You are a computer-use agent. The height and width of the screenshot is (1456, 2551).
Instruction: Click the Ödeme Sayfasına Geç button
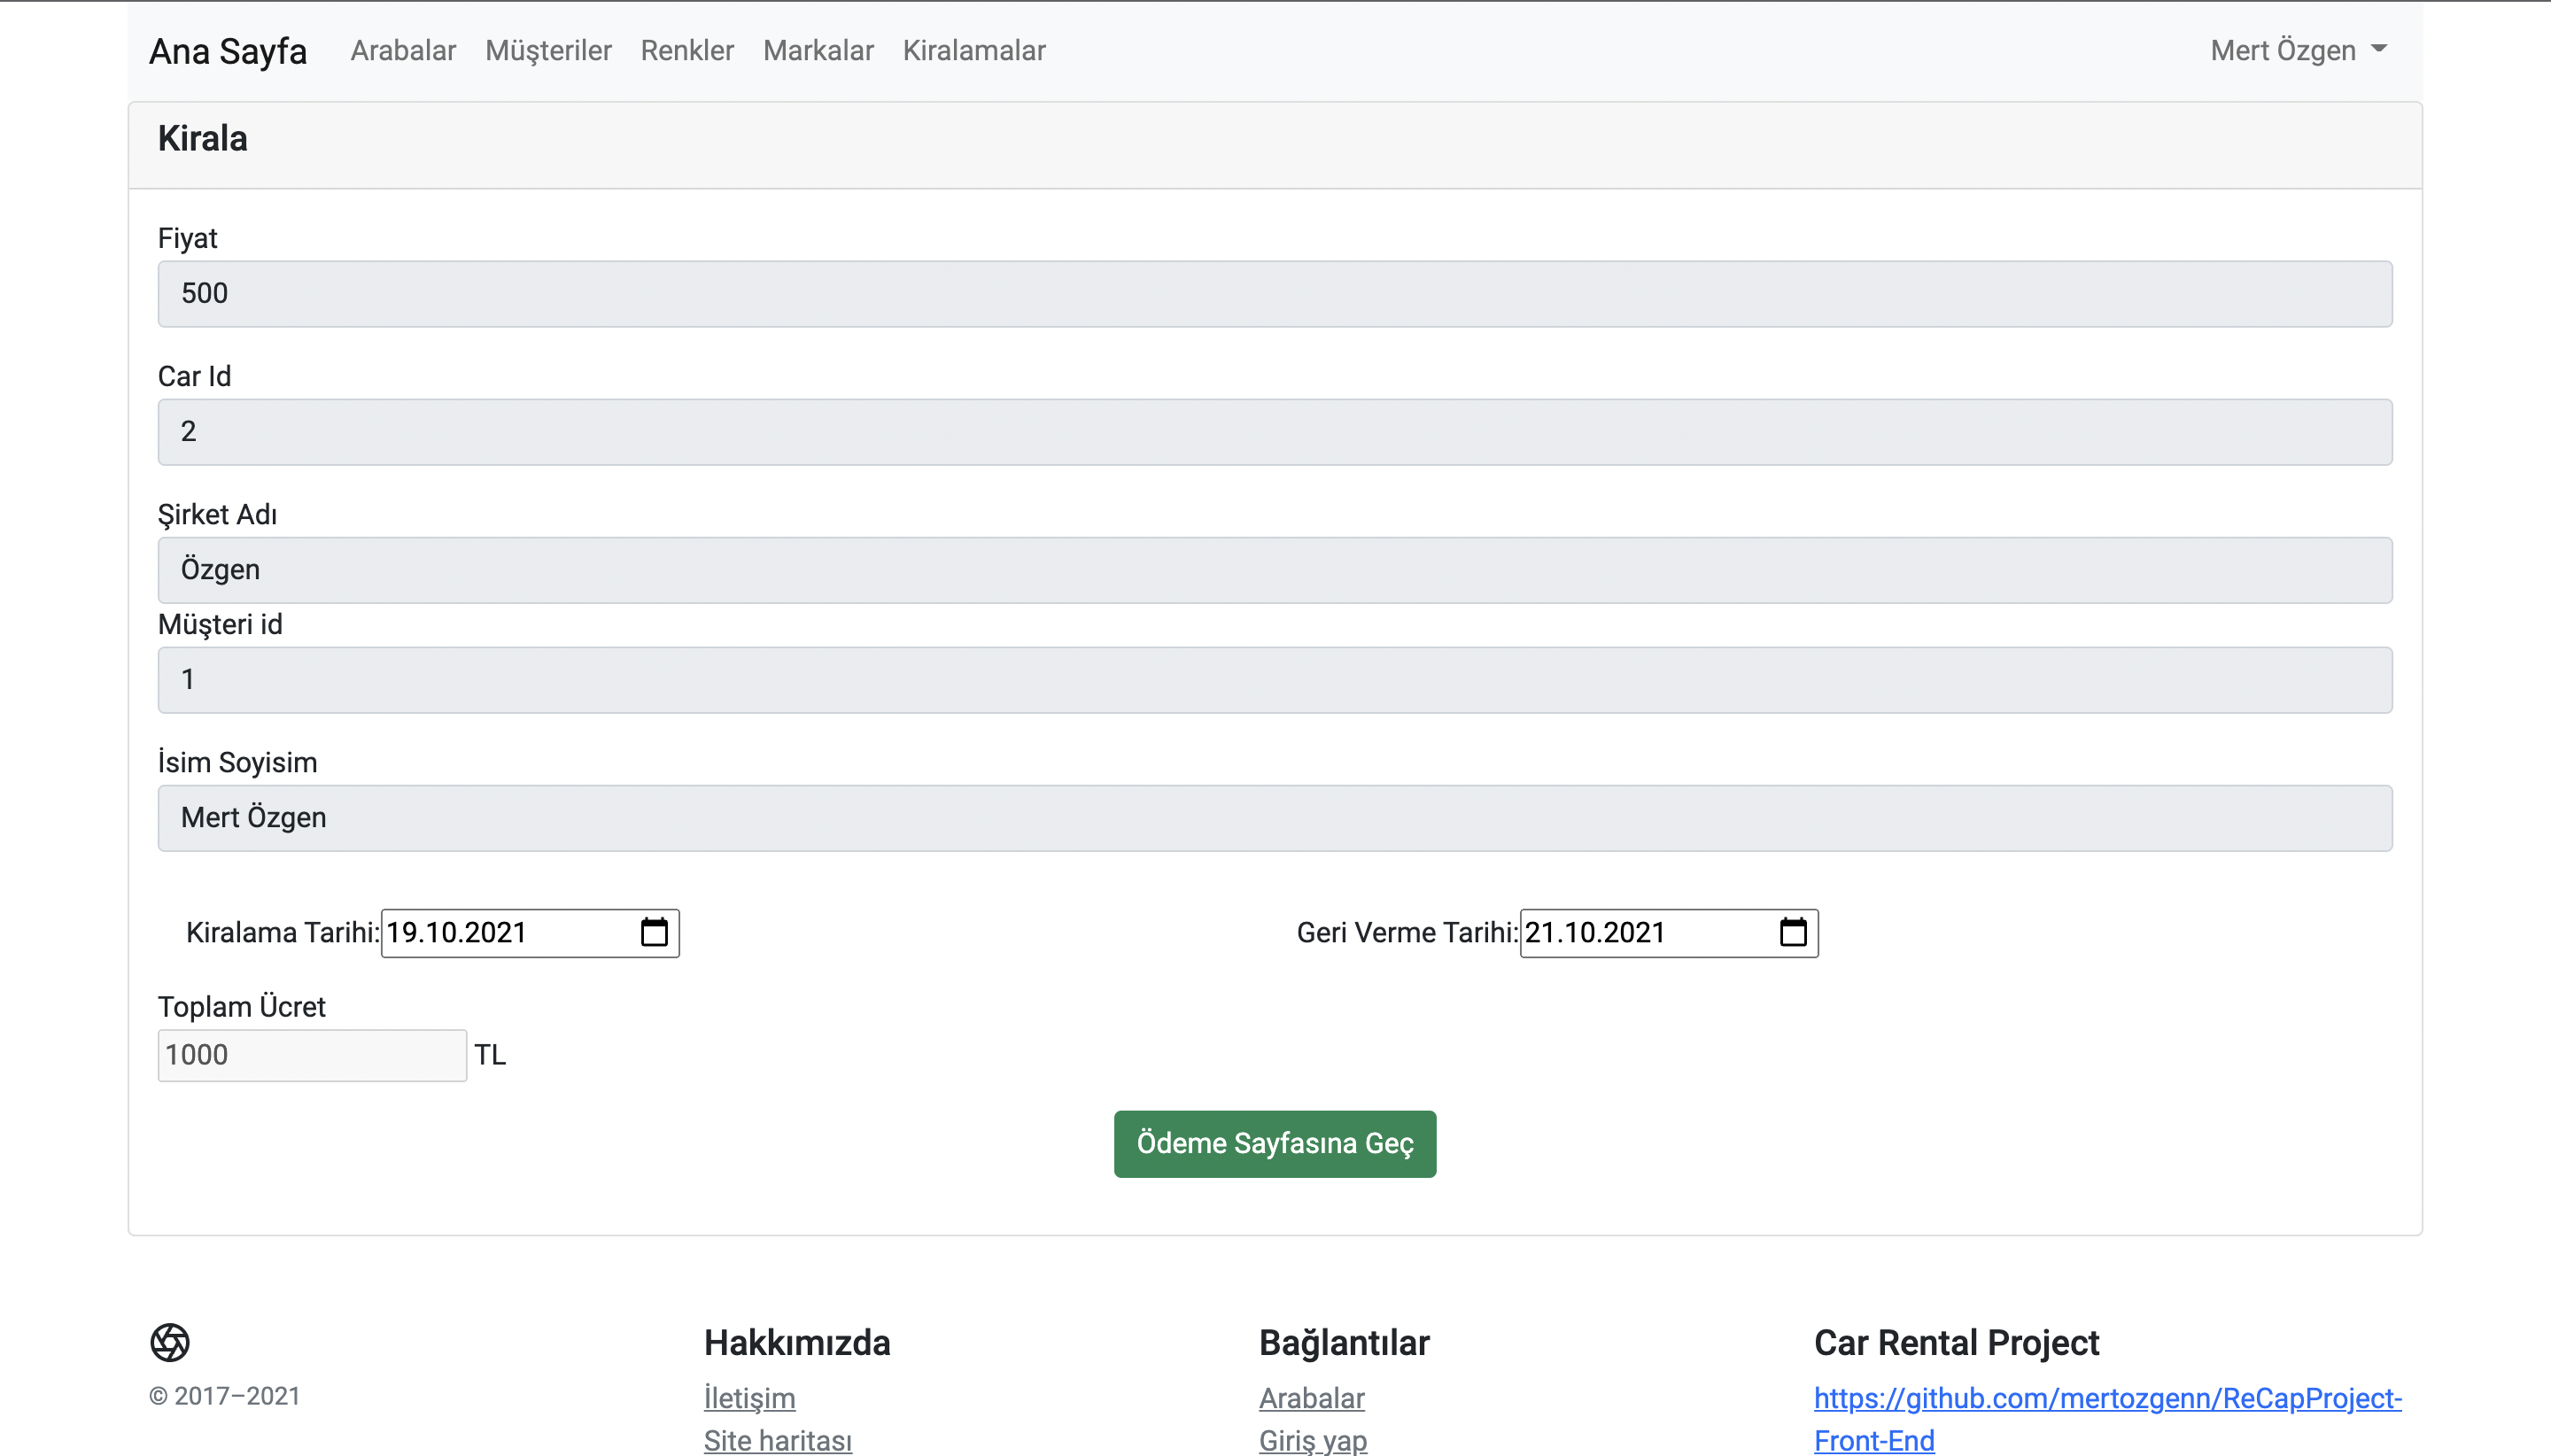[x=1275, y=1143]
